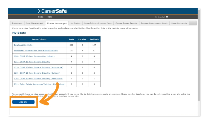Click the Enrolled column header
The width and height of the screenshot is (208, 124).
82,39
